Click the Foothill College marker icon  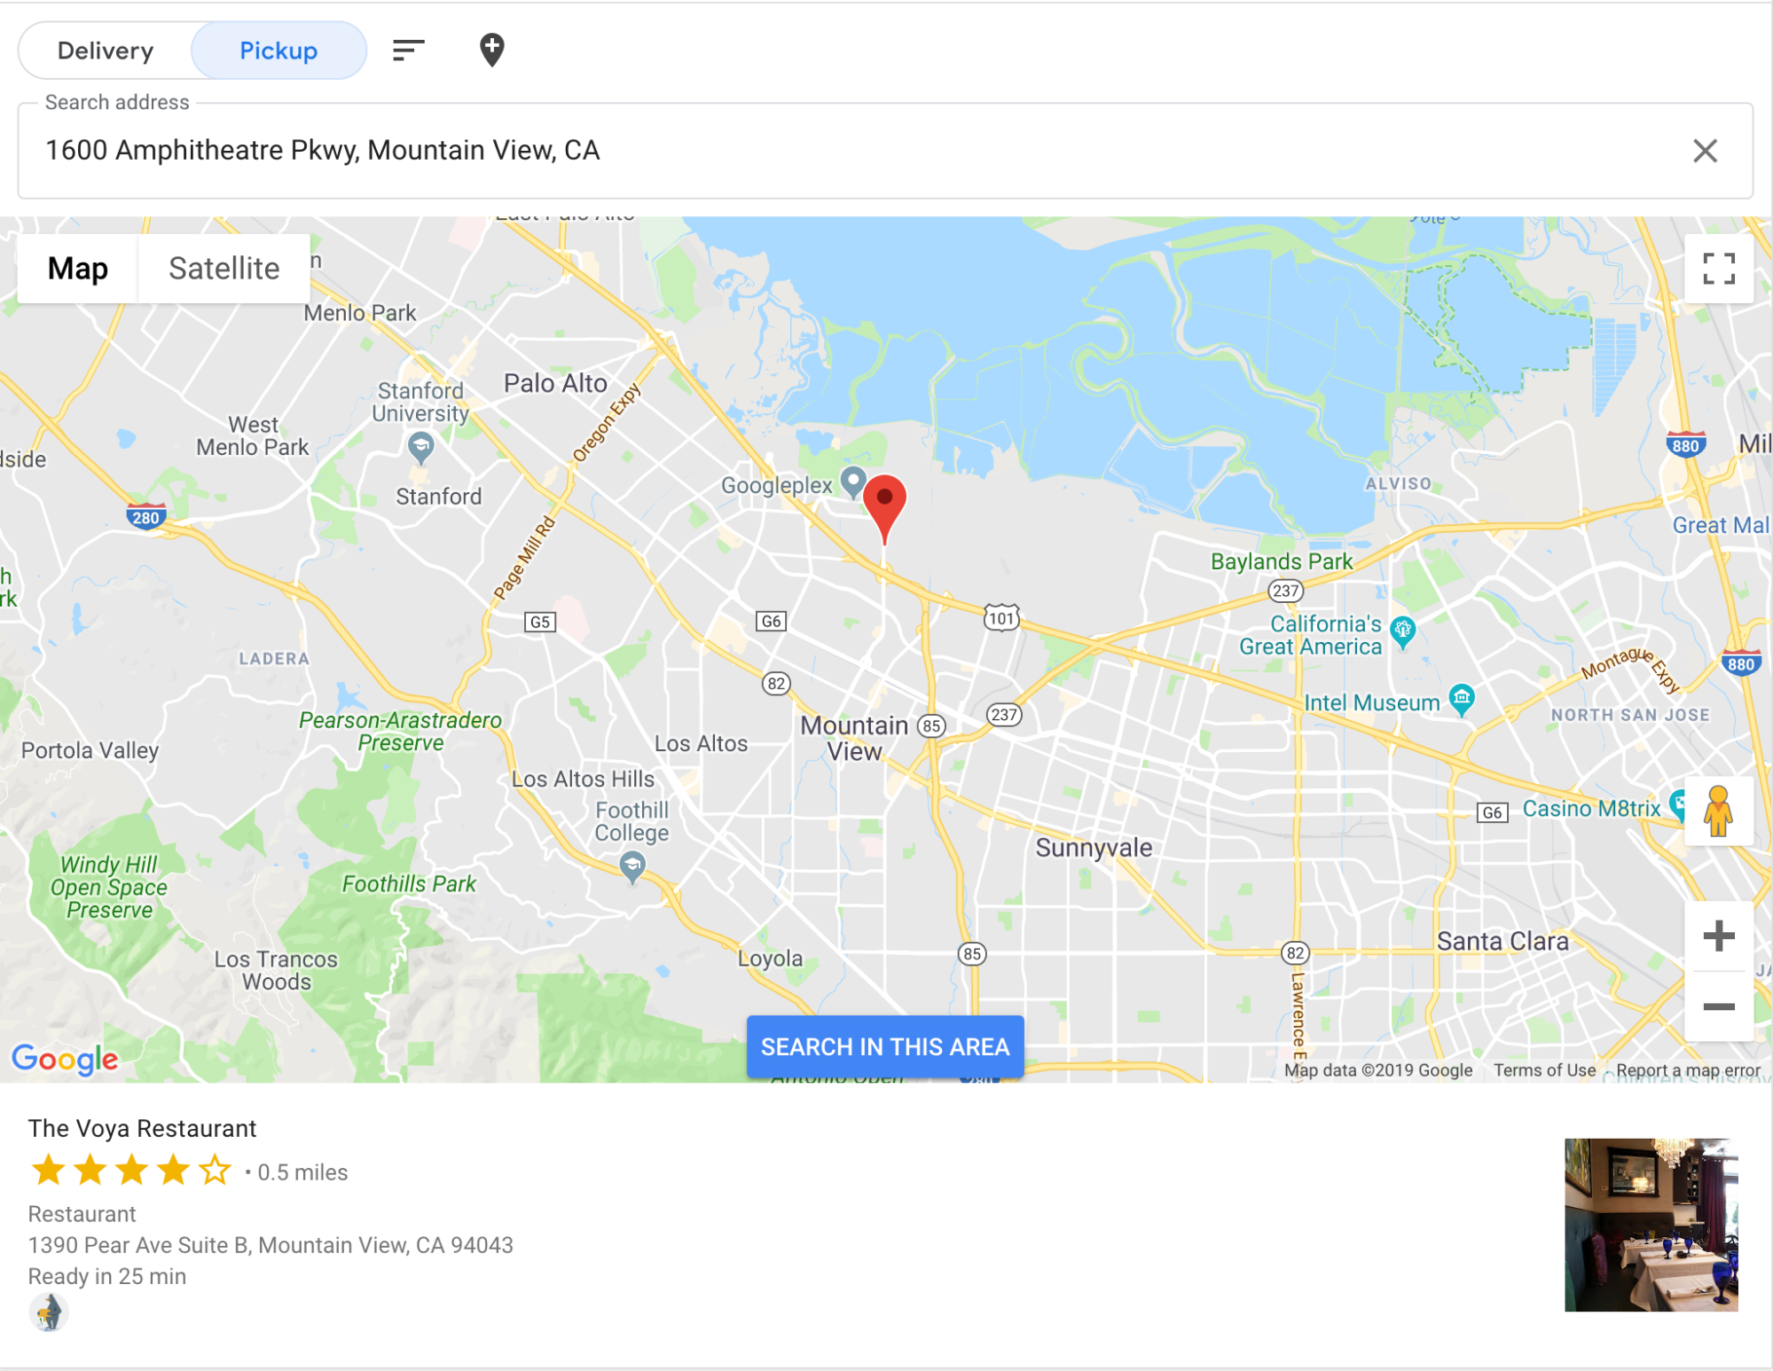[632, 867]
